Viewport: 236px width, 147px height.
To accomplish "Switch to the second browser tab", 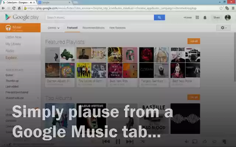I will click(x=55, y=3).
